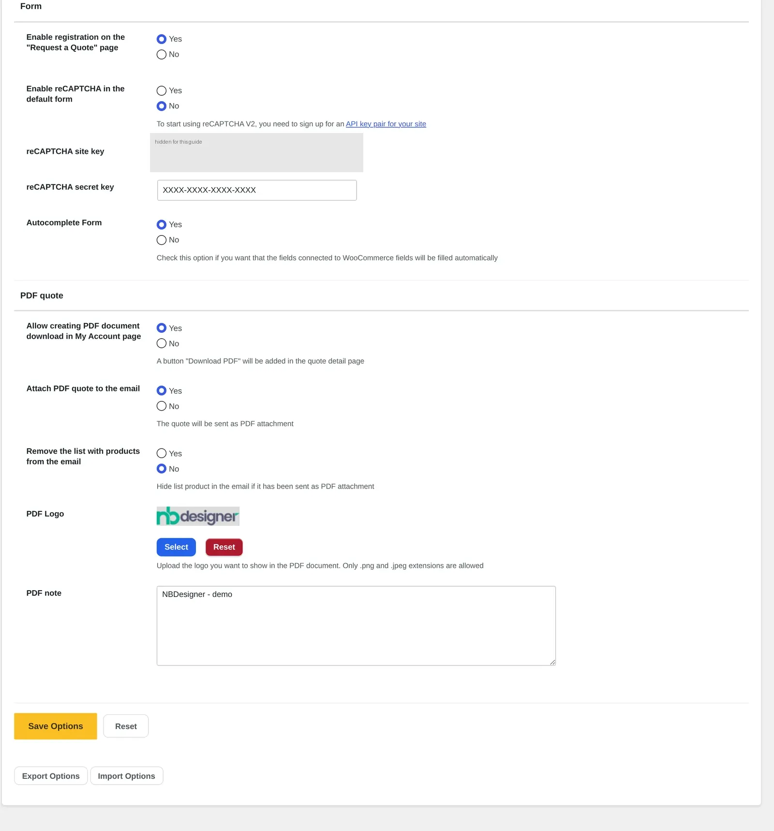Click inside the PDF note text area
Screen dimensions: 774x831
(x=356, y=626)
